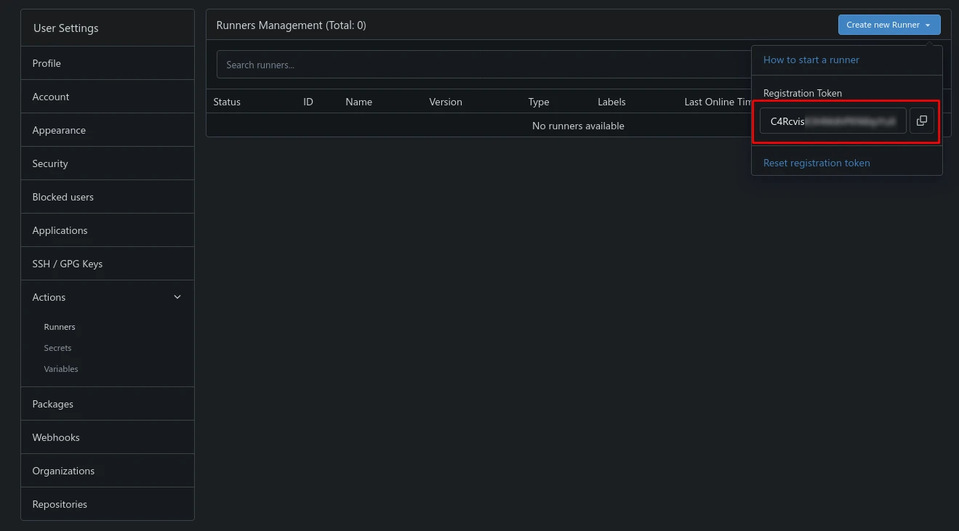Open Profile settings

coord(47,63)
